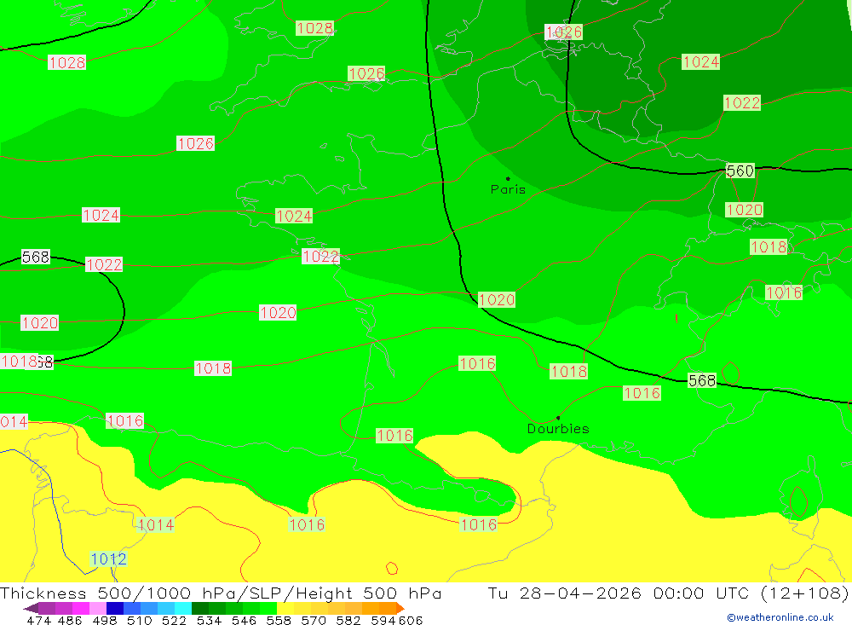Screen dimensions: 852x625
Task: Click legend value 570
Action: (314, 620)
